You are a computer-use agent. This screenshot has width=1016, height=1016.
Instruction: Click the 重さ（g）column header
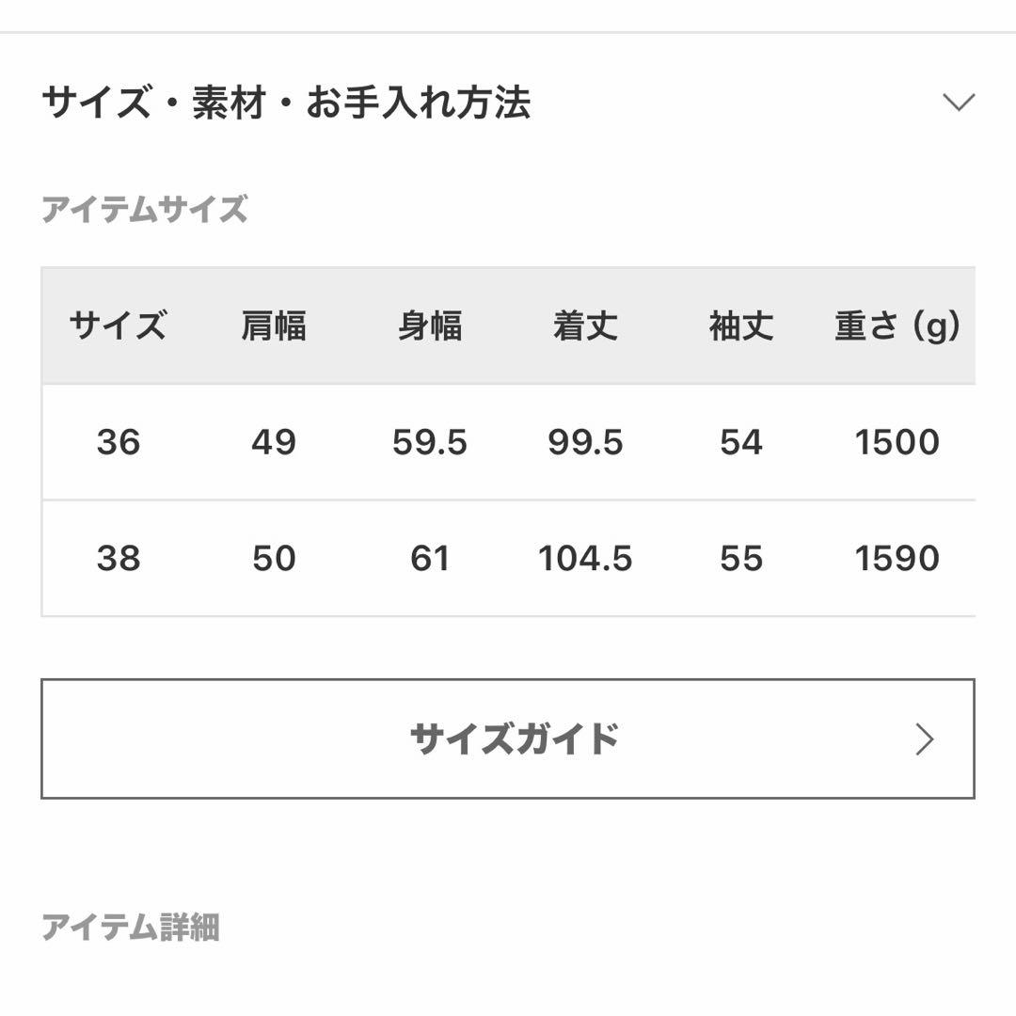pos(895,325)
